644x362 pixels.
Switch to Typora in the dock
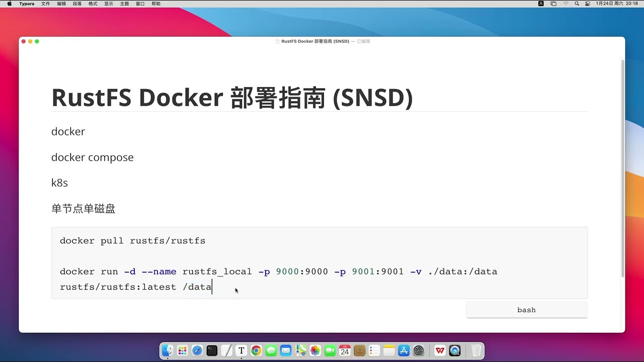(x=242, y=350)
